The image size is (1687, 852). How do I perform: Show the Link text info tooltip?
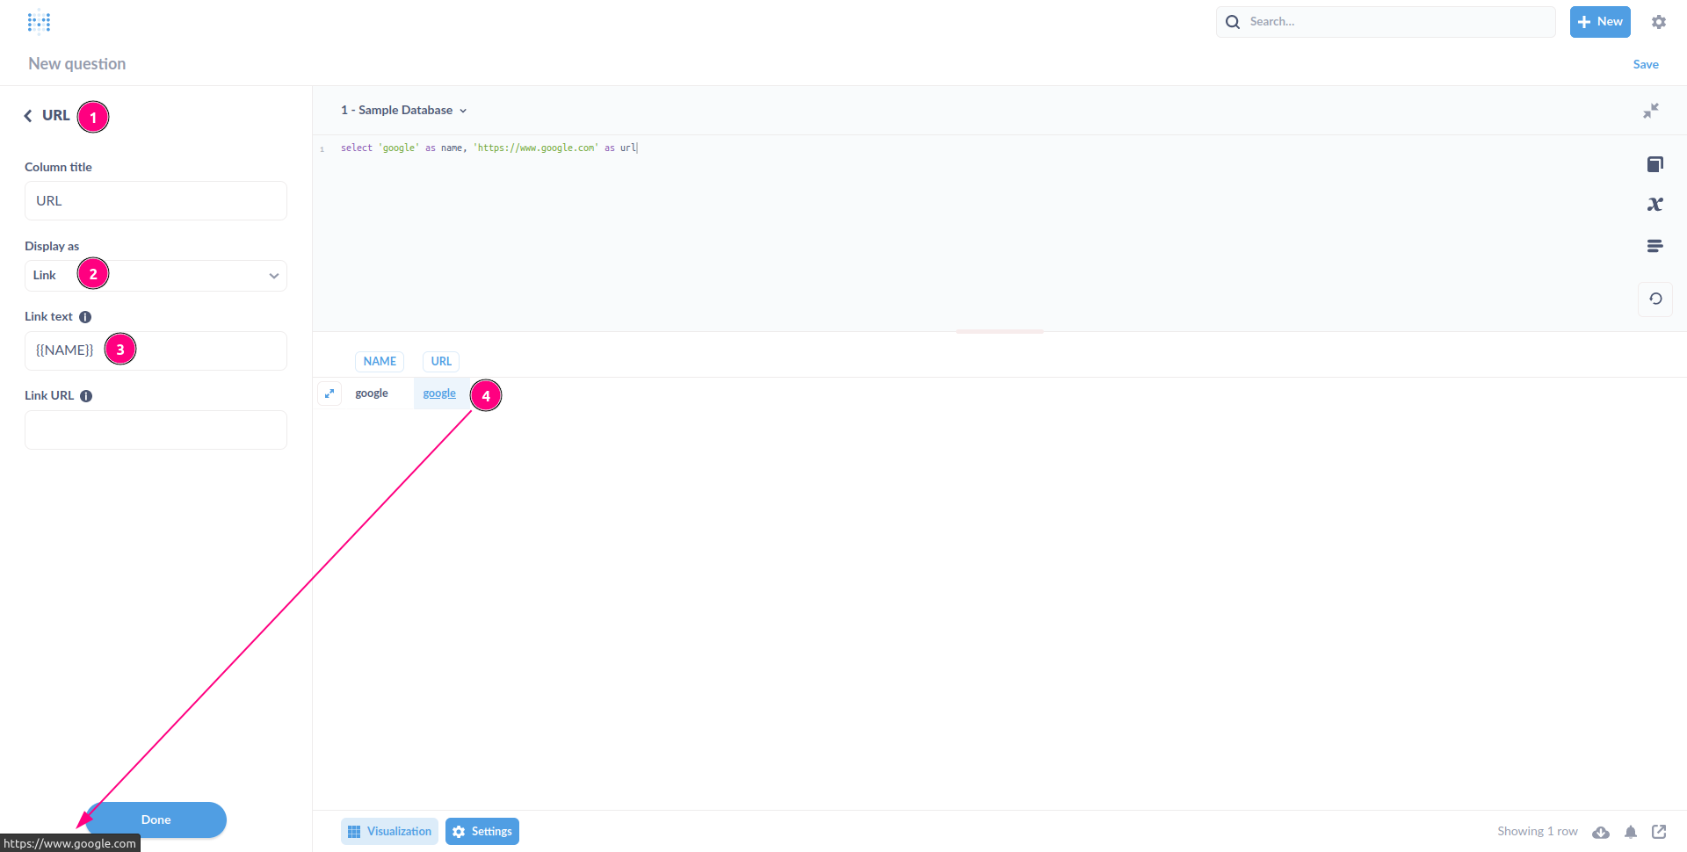click(85, 317)
